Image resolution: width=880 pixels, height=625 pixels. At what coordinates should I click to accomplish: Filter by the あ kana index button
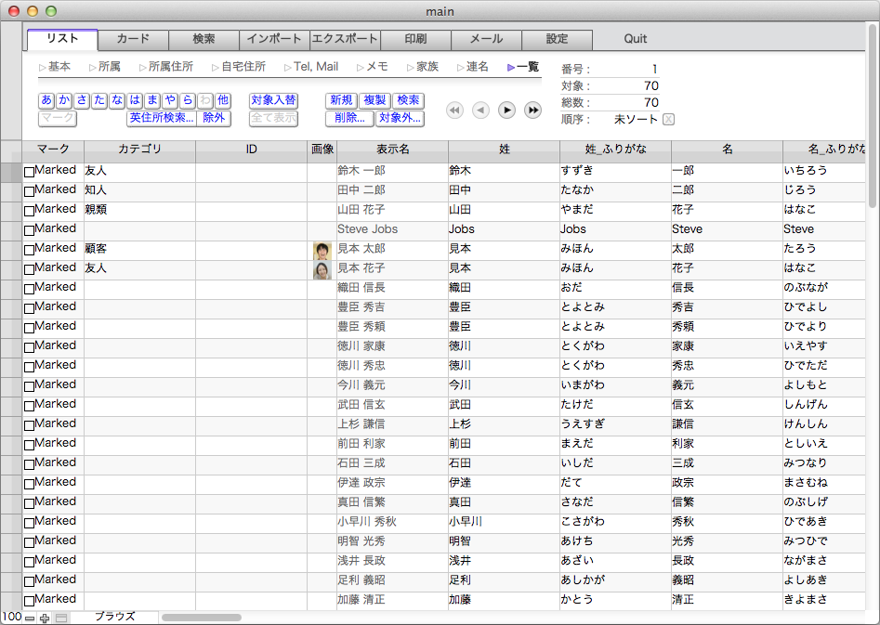tap(46, 100)
